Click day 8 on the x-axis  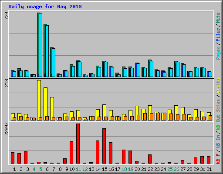pyautogui.click(x=60, y=169)
